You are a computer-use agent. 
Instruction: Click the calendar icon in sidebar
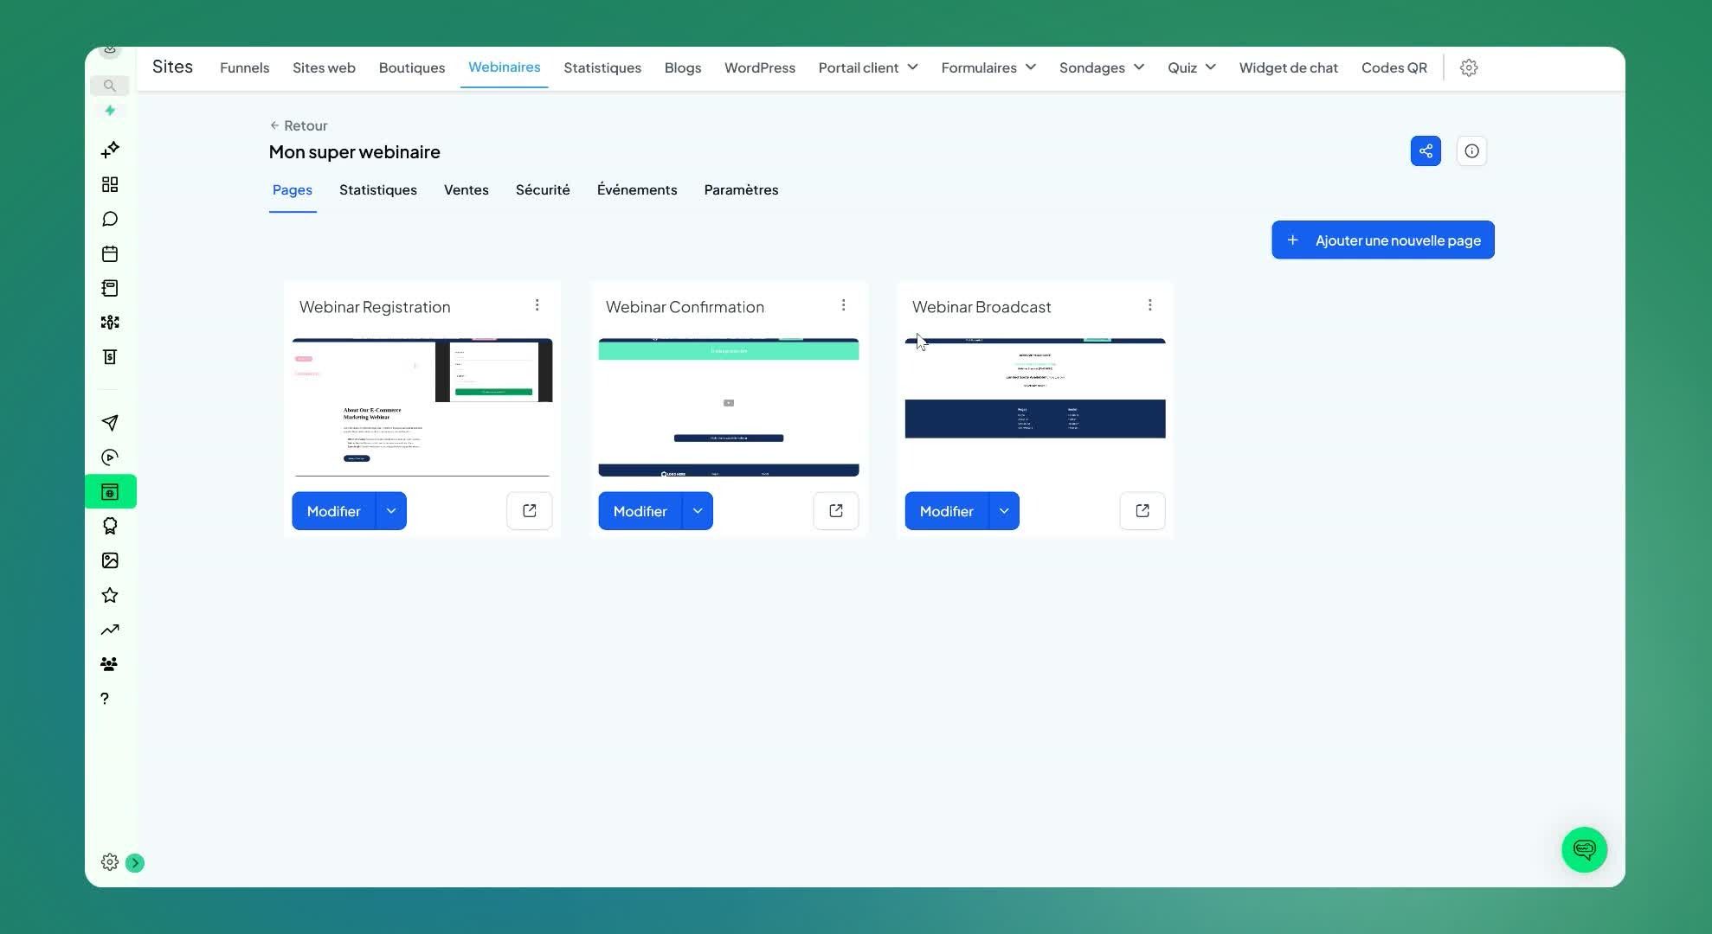pos(110,253)
